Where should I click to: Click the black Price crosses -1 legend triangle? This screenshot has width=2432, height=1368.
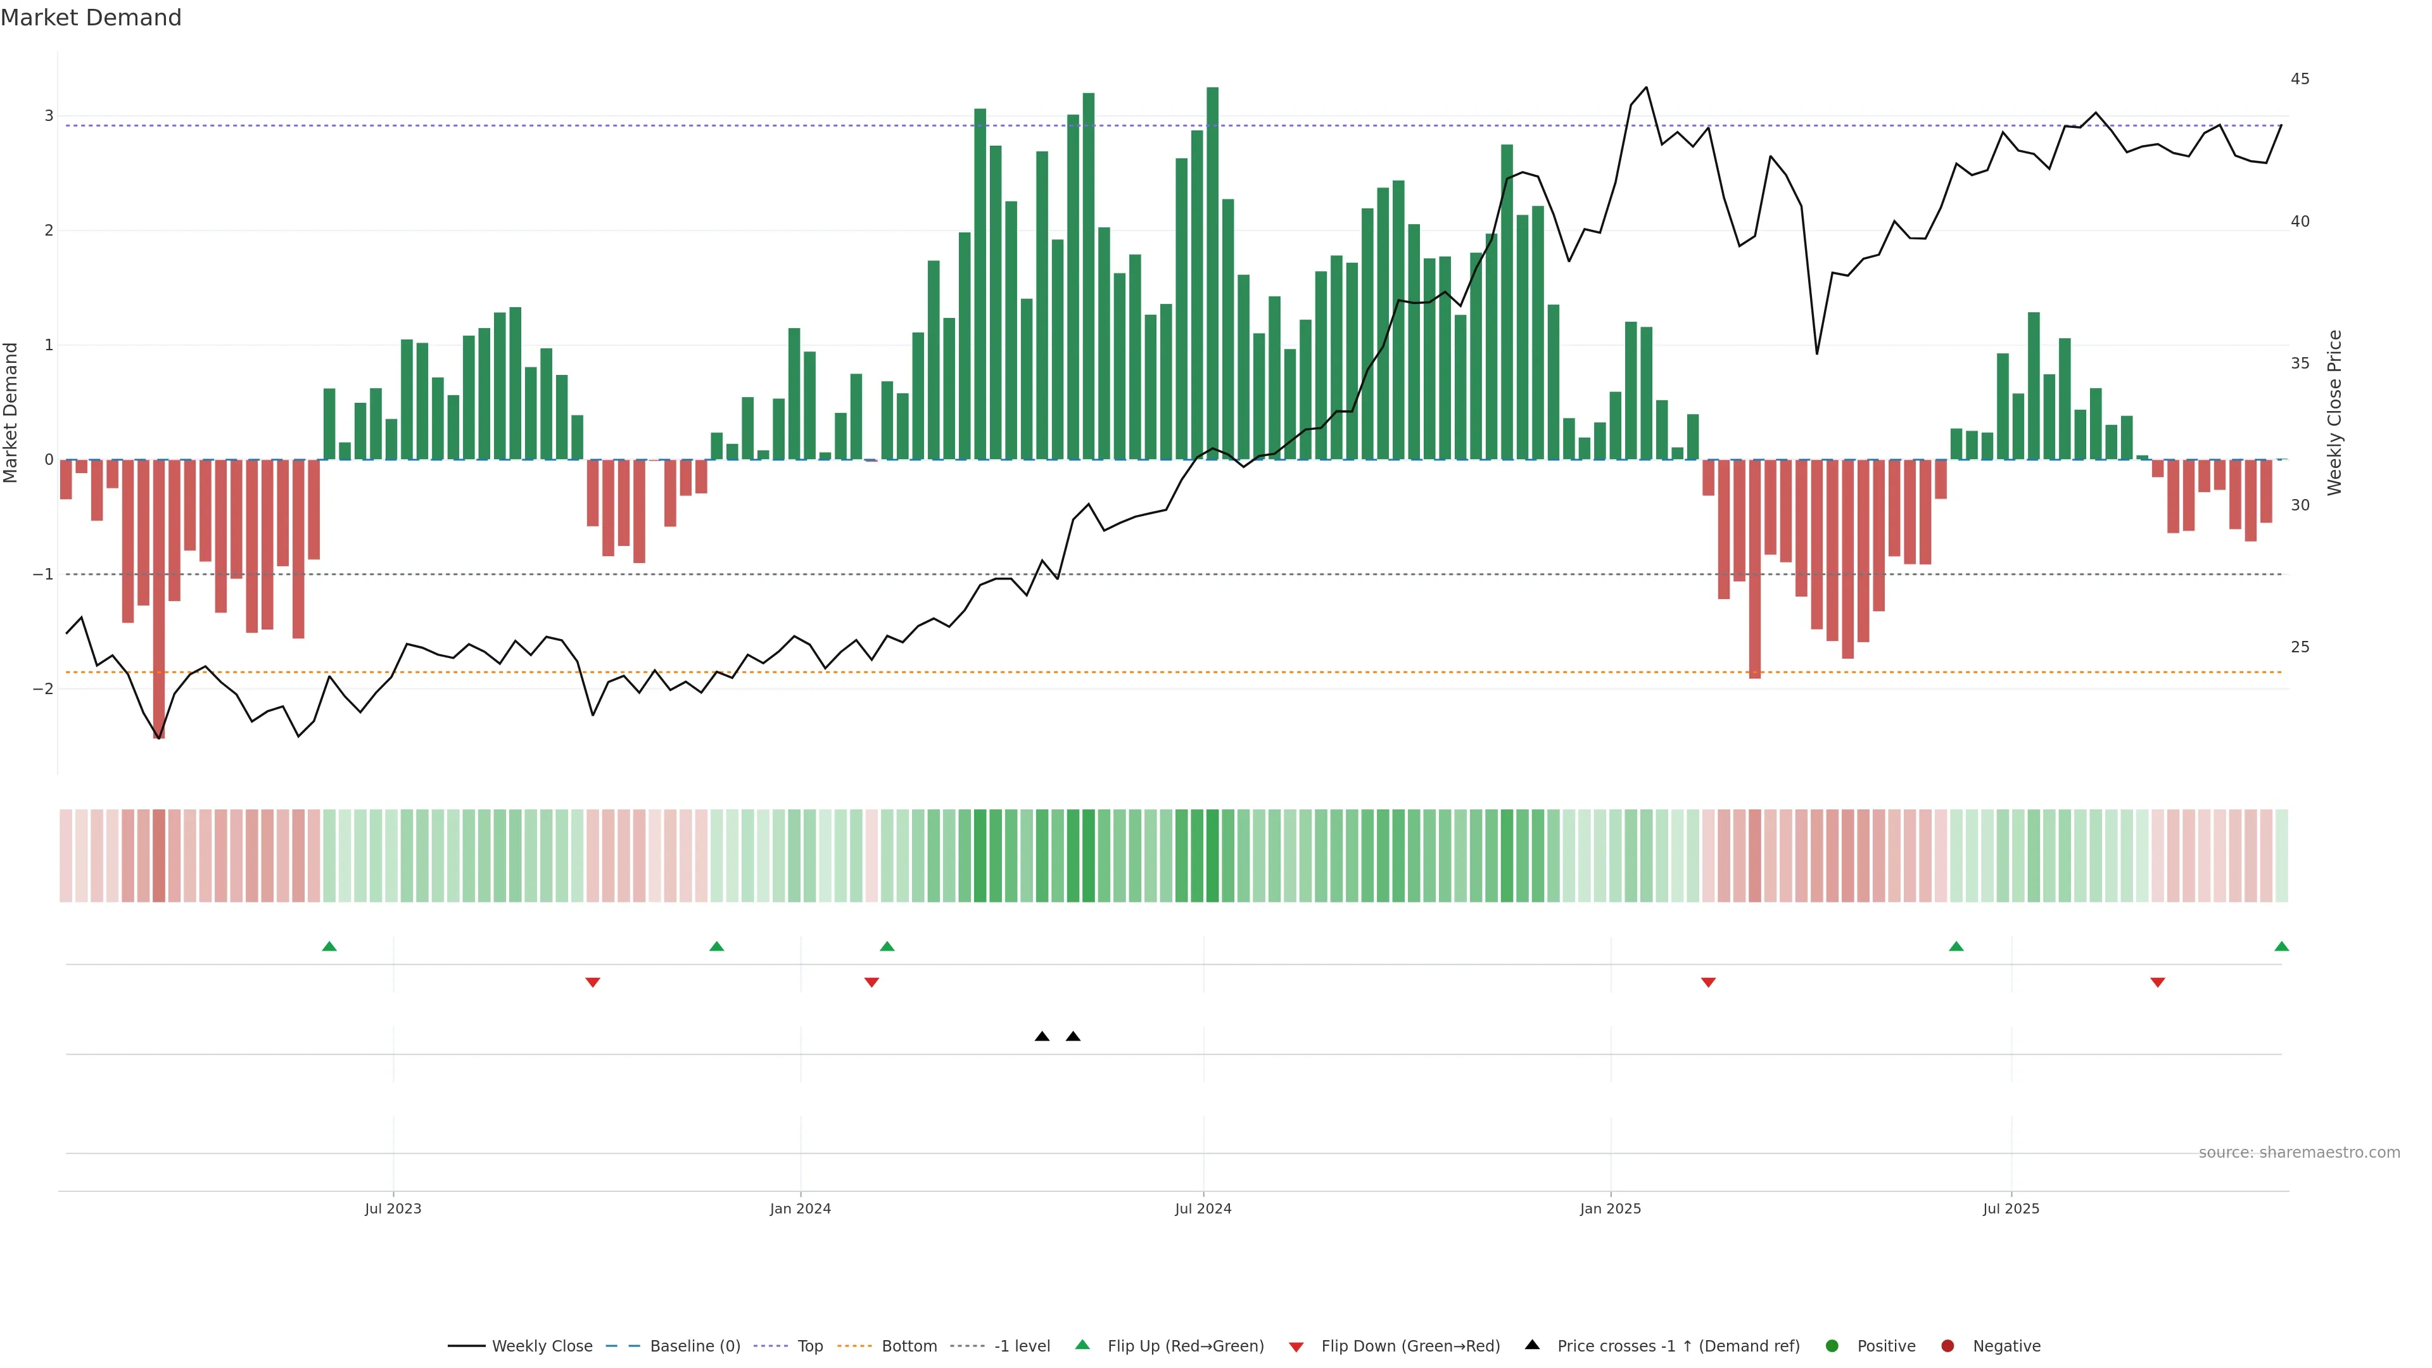pos(1532,1345)
